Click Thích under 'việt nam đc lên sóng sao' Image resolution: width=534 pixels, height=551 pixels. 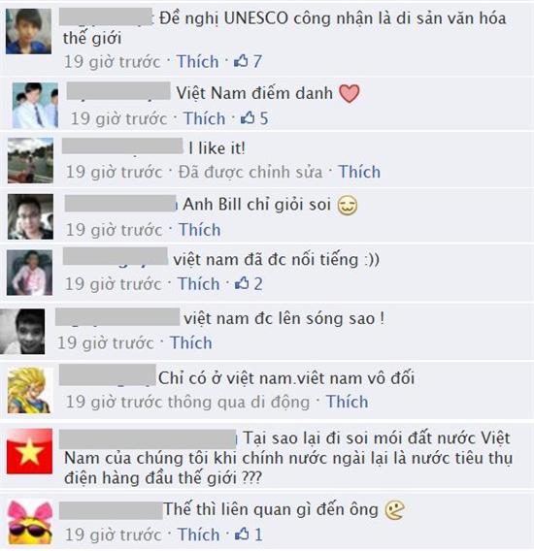click(x=191, y=342)
